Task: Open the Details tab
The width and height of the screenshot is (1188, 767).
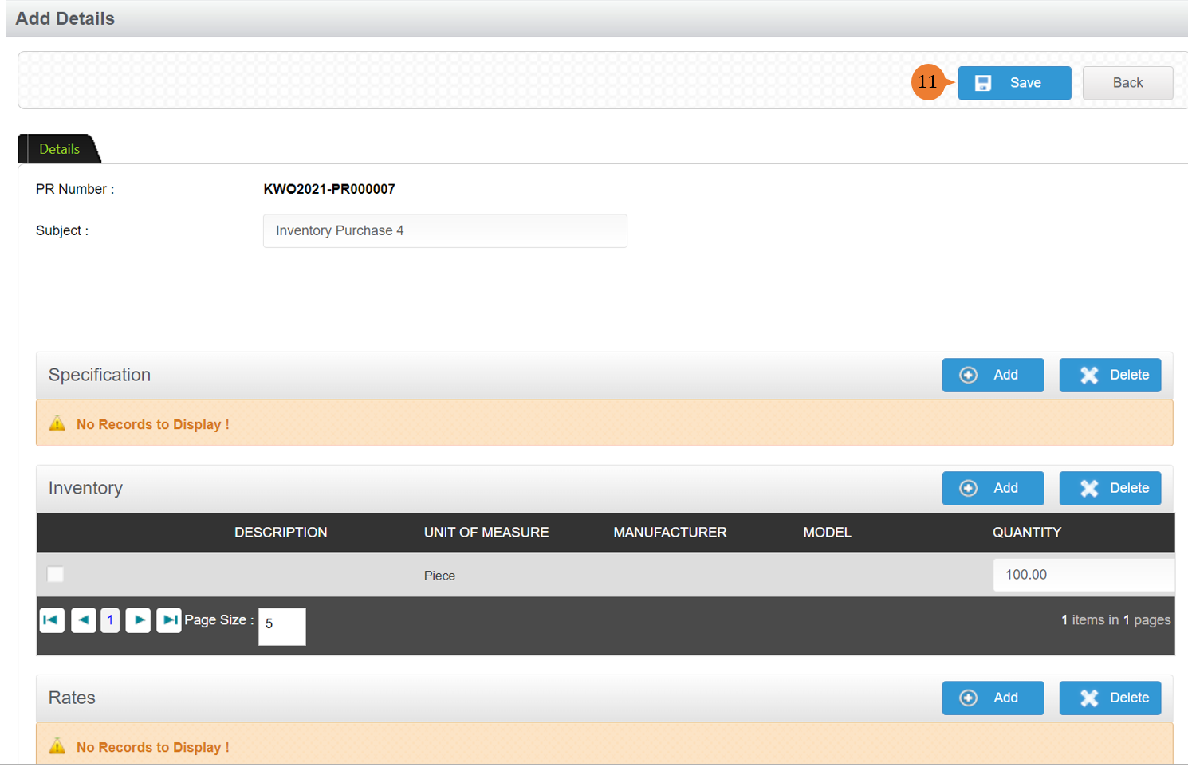Action: click(59, 149)
